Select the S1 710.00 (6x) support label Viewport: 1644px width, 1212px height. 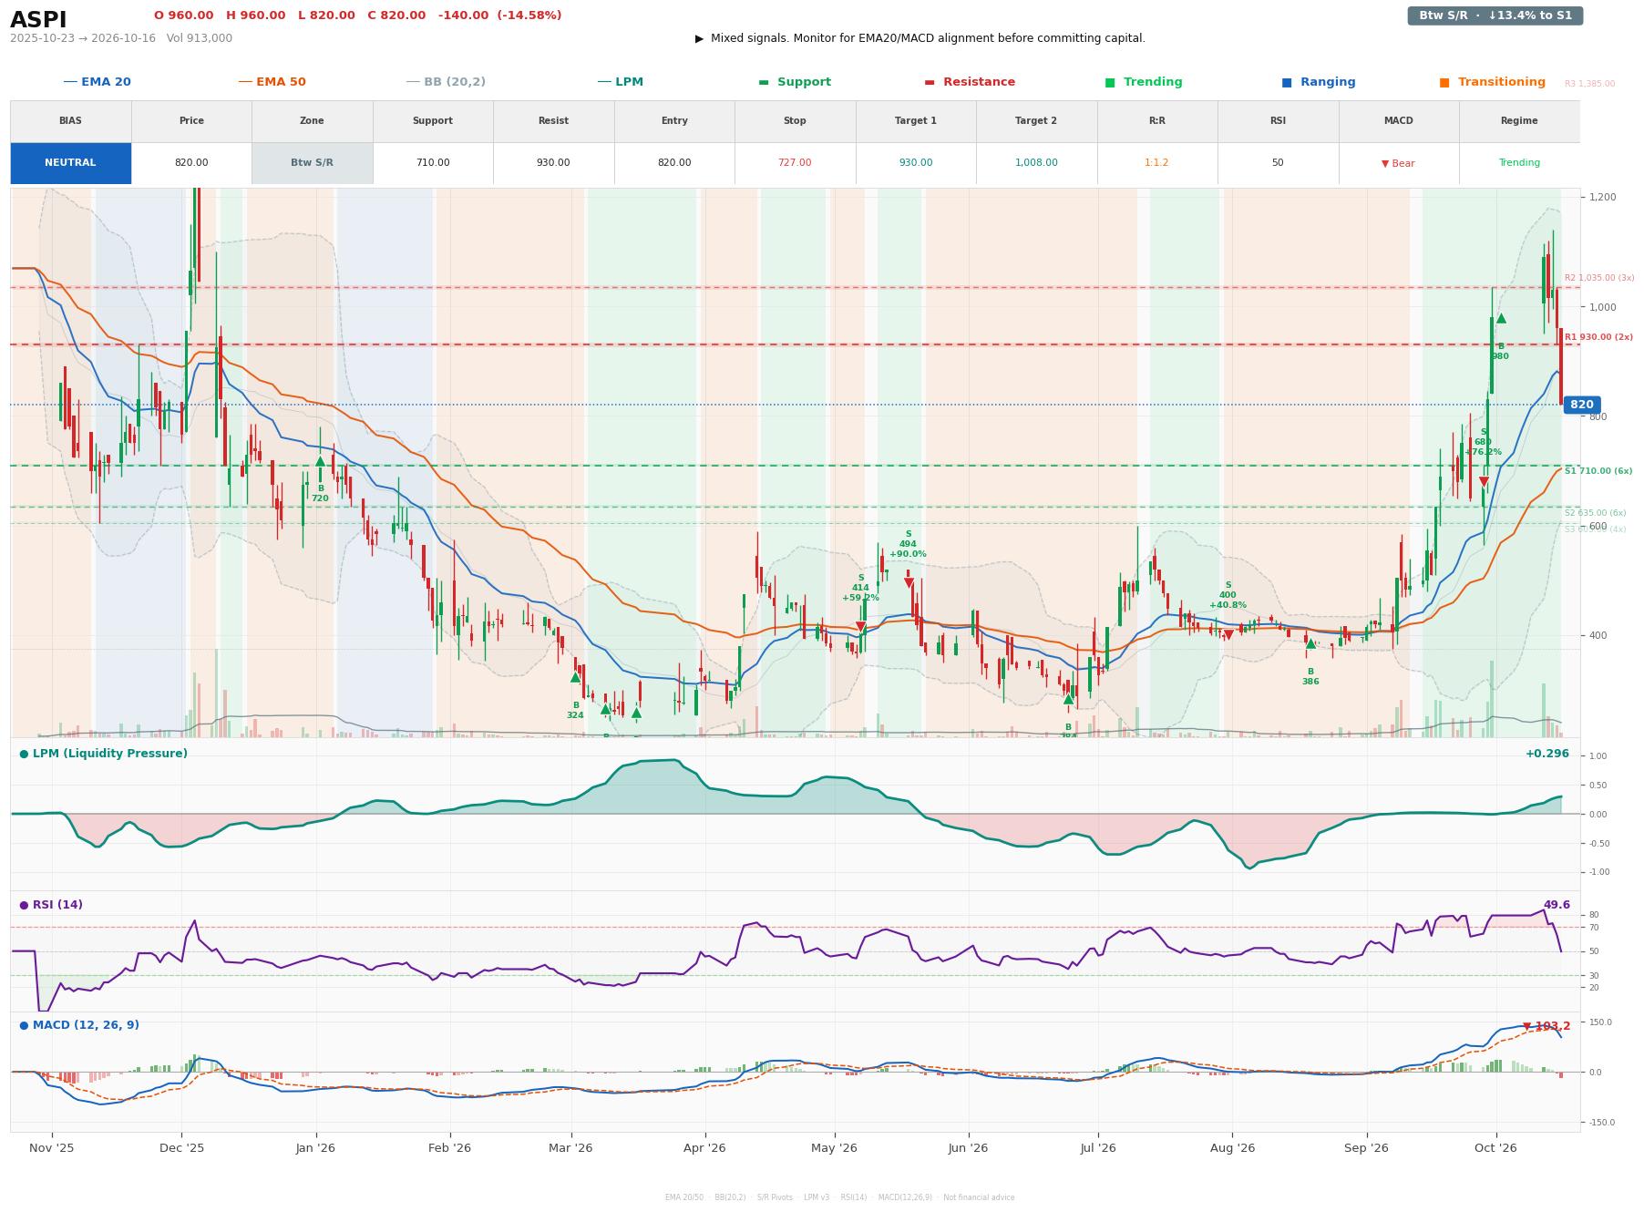(1598, 471)
